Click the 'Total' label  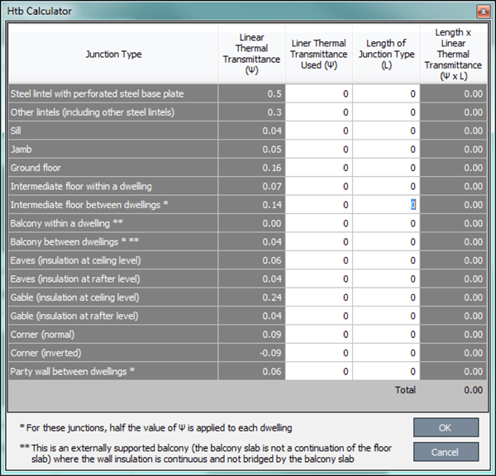pos(405,390)
